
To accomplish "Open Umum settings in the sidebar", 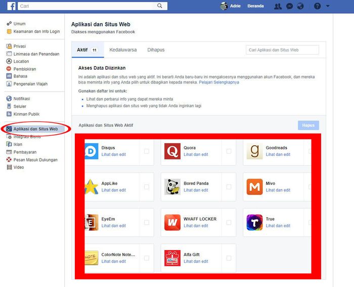I will tap(19, 23).
